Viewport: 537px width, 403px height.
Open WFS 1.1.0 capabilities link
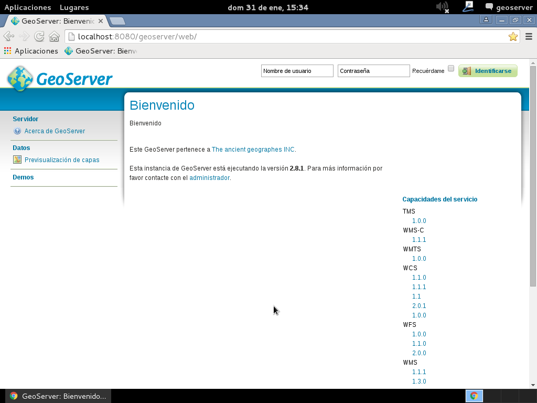tap(419, 343)
